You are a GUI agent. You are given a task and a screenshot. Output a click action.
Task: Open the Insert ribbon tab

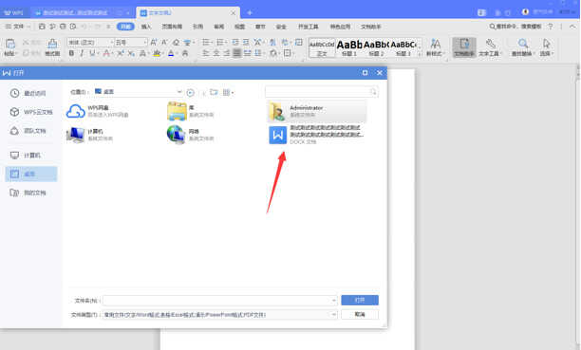[x=146, y=27]
